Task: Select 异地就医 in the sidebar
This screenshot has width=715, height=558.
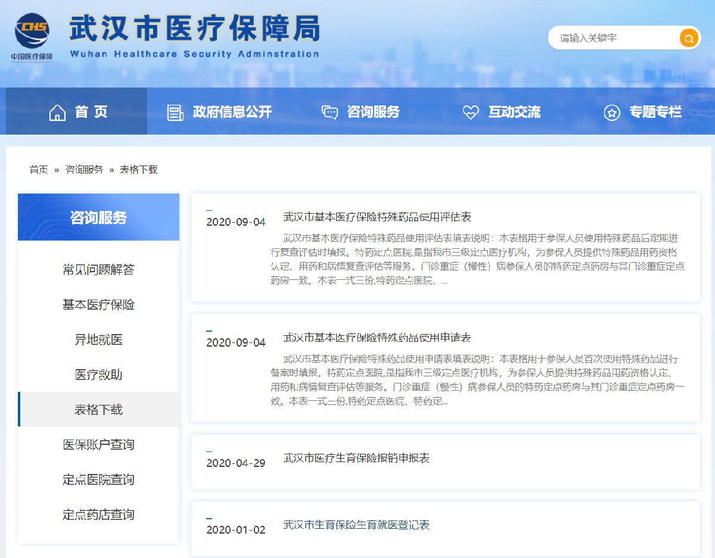Action: click(98, 340)
